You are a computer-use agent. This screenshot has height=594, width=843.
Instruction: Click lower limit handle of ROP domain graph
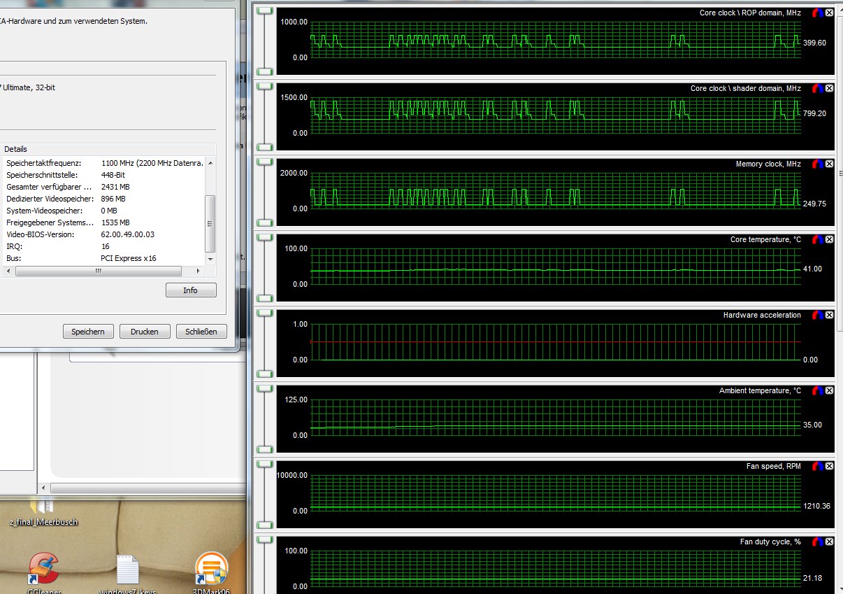click(264, 71)
